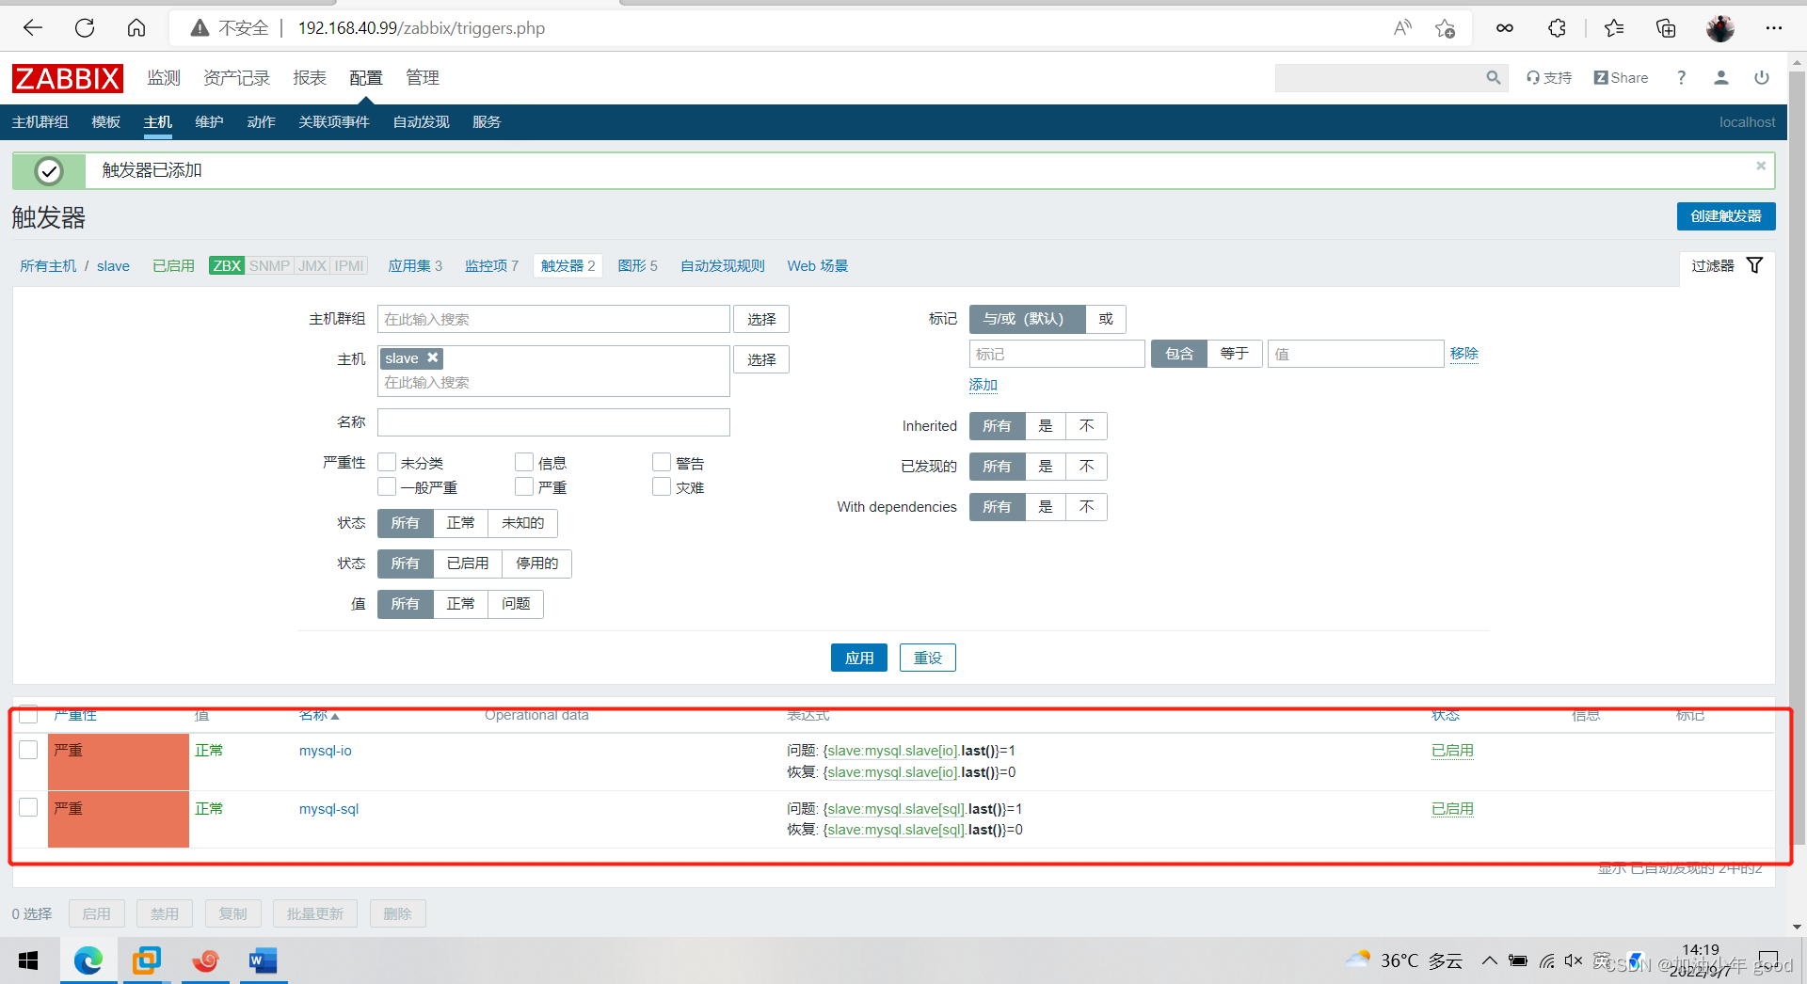Open Zabbix Share link
The height and width of the screenshot is (984, 1807).
[x=1621, y=78]
